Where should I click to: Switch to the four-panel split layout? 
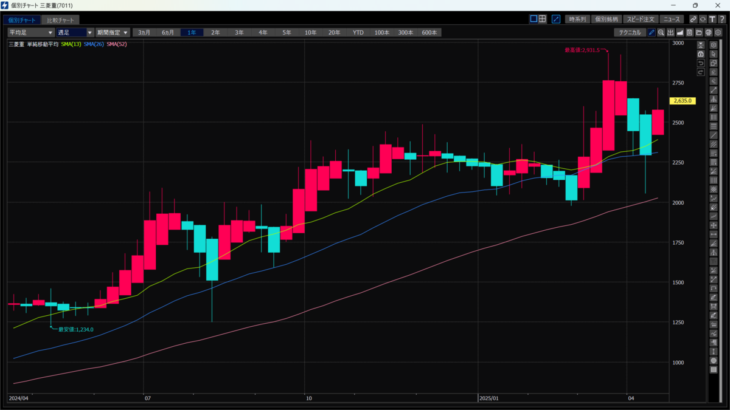click(542, 19)
